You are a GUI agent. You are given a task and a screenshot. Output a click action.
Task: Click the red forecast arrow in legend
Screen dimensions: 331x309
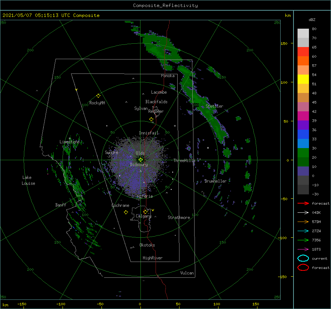click(303, 203)
